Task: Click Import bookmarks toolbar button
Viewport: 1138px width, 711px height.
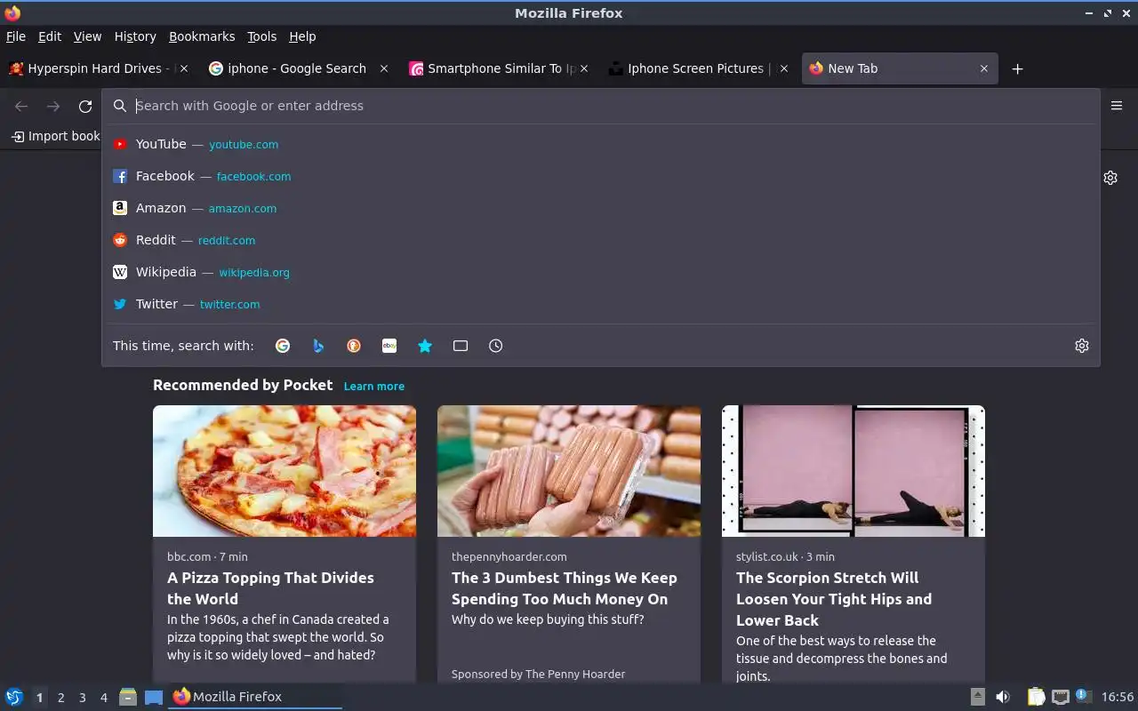Action: pyautogui.click(x=55, y=136)
